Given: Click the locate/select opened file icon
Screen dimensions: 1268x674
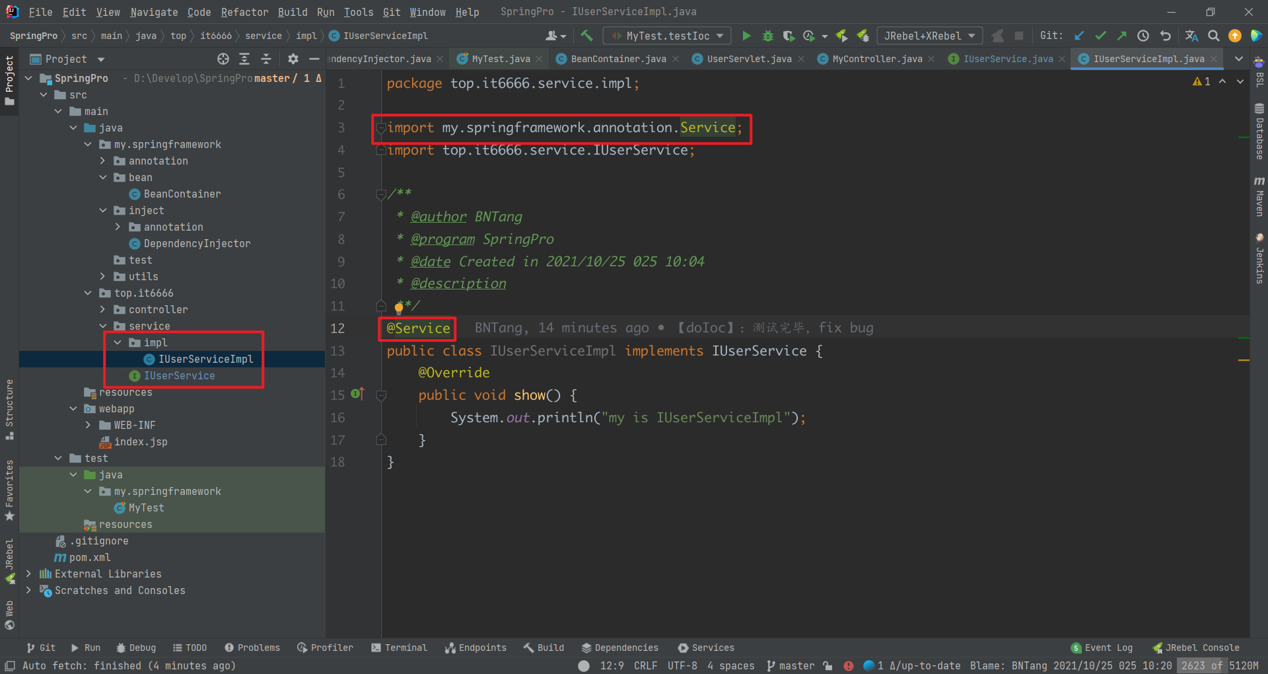Looking at the screenshot, I should tap(223, 59).
